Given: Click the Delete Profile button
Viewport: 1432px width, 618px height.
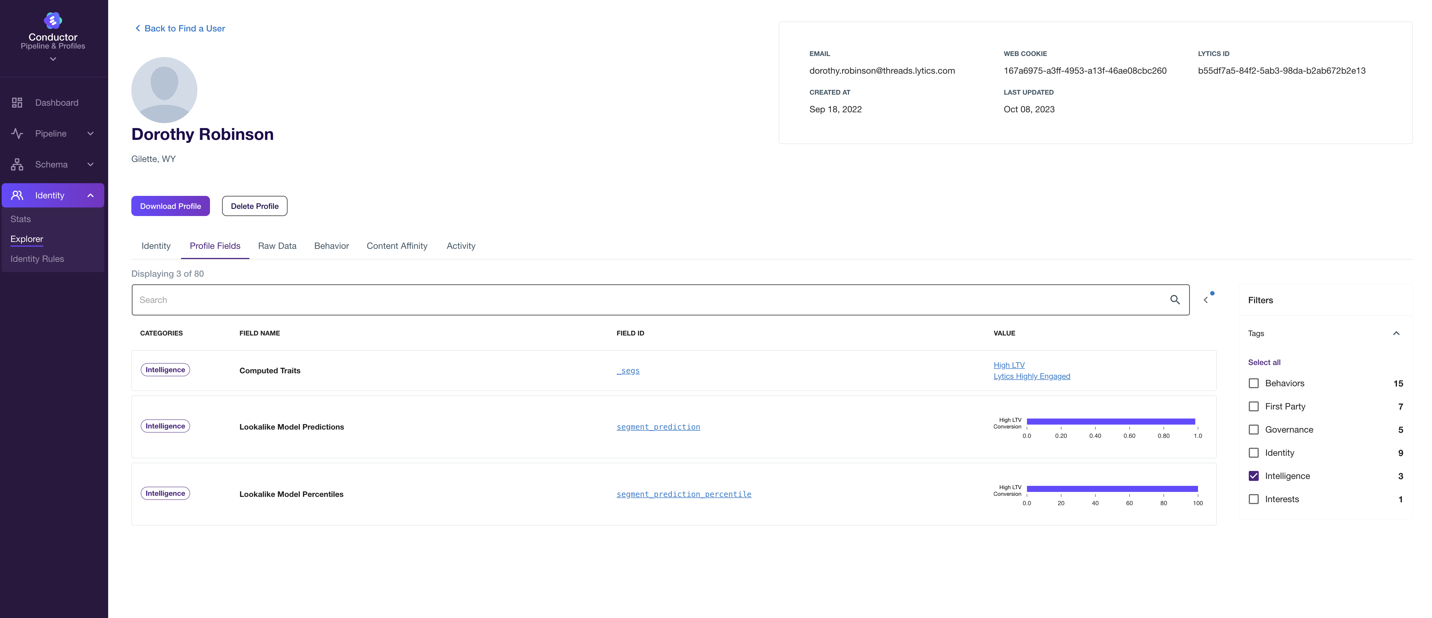Looking at the screenshot, I should (x=255, y=206).
